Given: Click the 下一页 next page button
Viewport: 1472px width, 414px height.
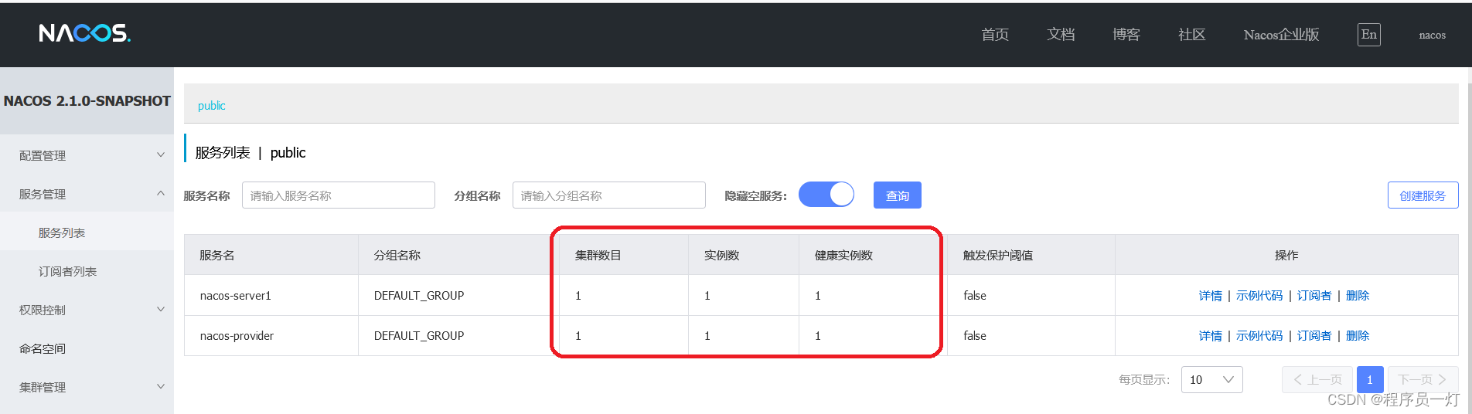Looking at the screenshot, I should coord(1423,379).
